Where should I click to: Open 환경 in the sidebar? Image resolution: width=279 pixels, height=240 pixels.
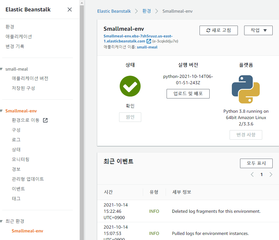(10, 27)
